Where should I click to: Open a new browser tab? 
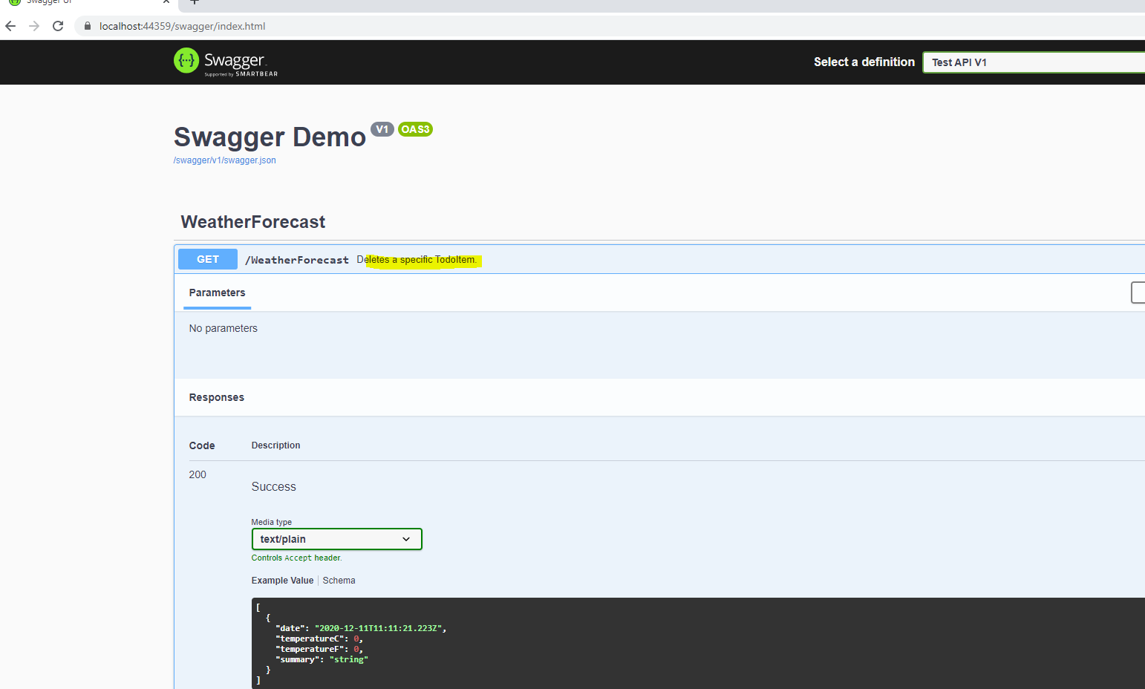[195, 2]
